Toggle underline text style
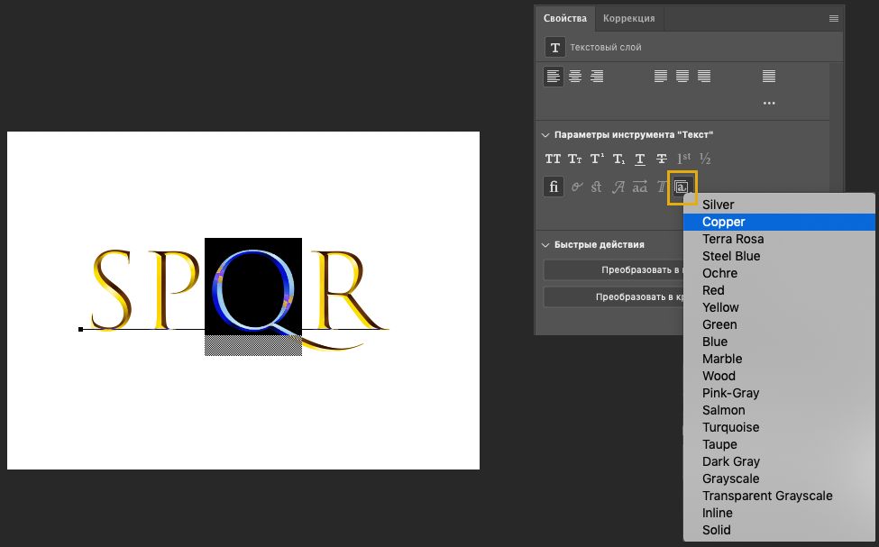 tap(640, 160)
